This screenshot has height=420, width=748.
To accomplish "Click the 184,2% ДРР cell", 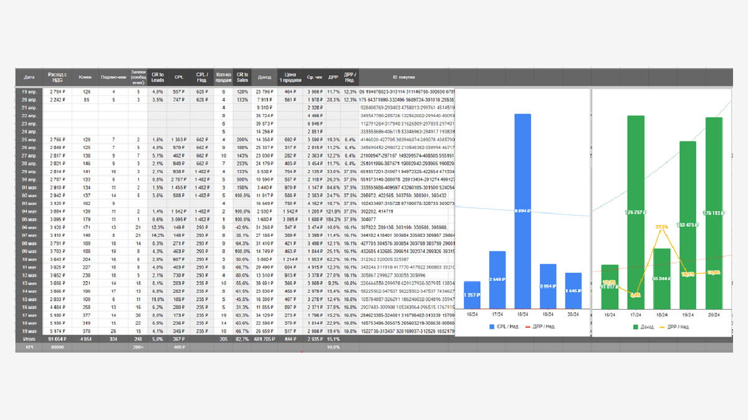I will tap(333, 219).
